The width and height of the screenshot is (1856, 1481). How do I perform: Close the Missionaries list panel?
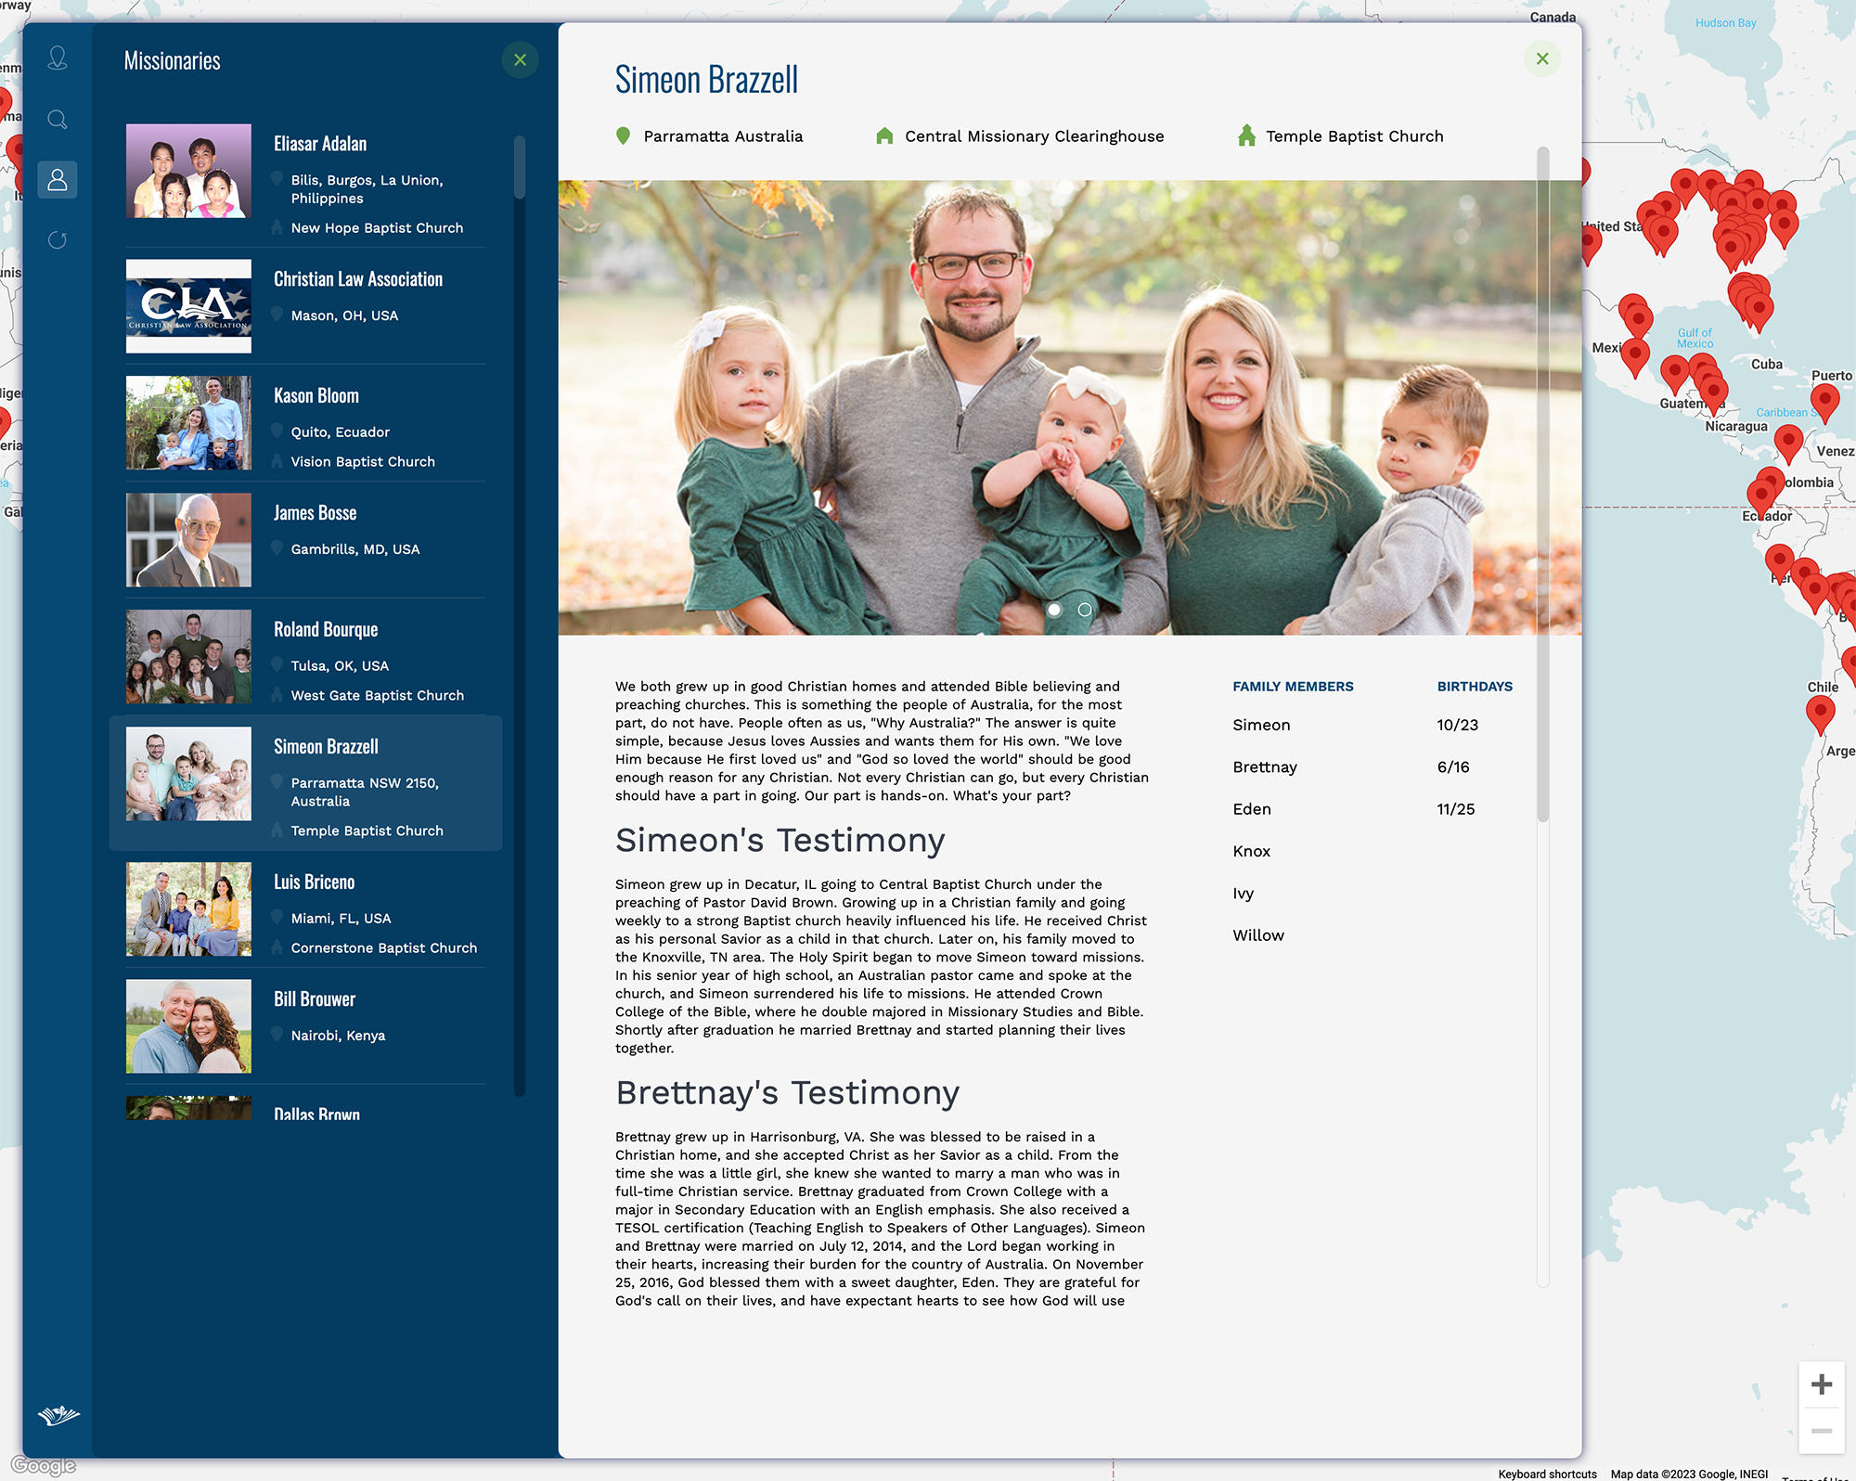520,60
